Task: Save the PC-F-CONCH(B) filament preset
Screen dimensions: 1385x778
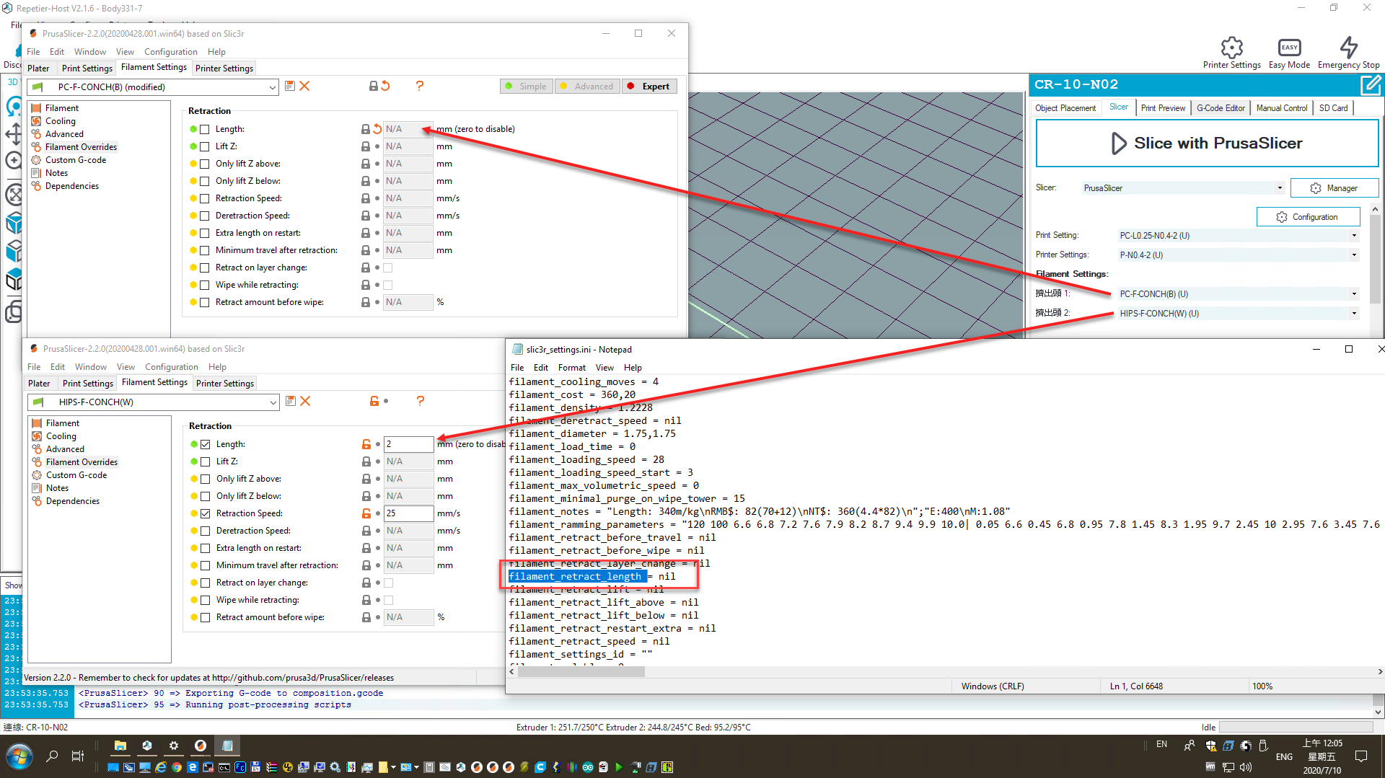Action: click(290, 86)
